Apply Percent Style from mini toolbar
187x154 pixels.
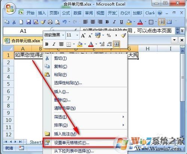coord(109,36)
